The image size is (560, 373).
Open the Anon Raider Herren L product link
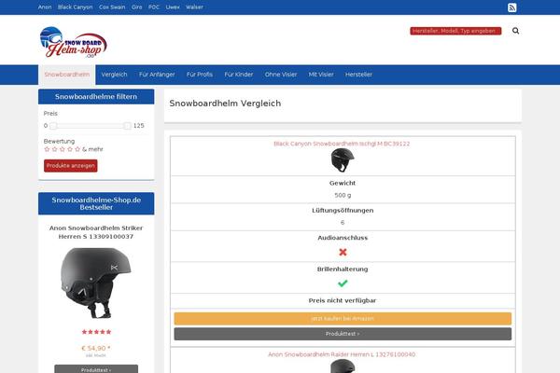click(342, 354)
